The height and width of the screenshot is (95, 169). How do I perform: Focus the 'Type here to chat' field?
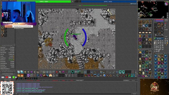(x=74, y=94)
